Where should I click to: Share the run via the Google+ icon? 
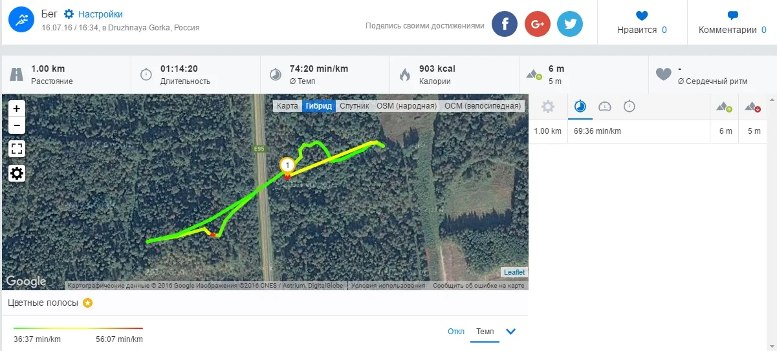[x=537, y=24]
